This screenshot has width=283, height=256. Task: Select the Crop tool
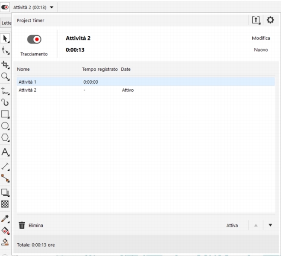point(6,64)
